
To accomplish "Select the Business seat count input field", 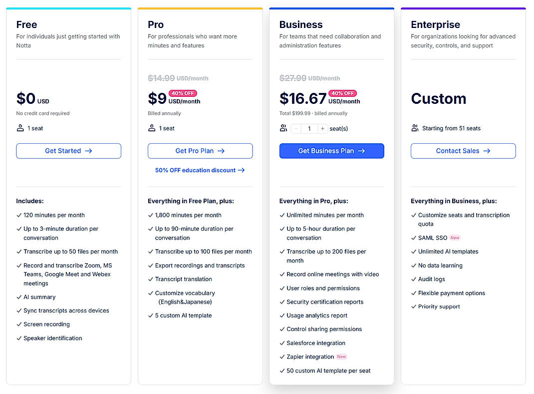I will 309,128.
